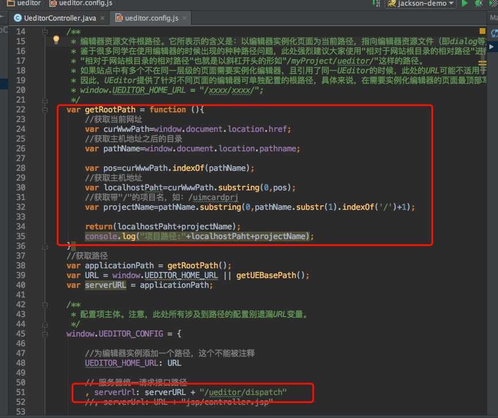This screenshot has width=498, height=418.
Task: Collapse the comment block at line 14
Action: tap(45, 32)
